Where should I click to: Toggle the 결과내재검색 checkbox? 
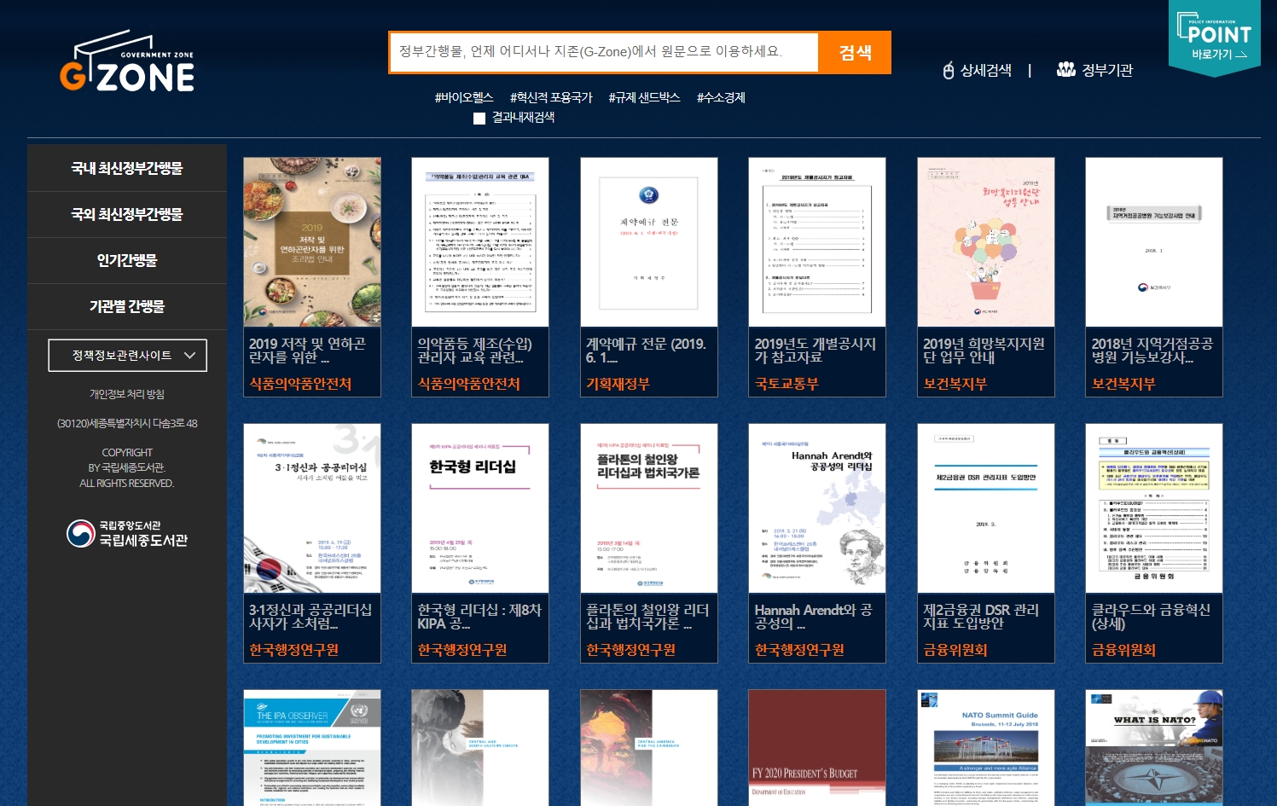coord(479,119)
